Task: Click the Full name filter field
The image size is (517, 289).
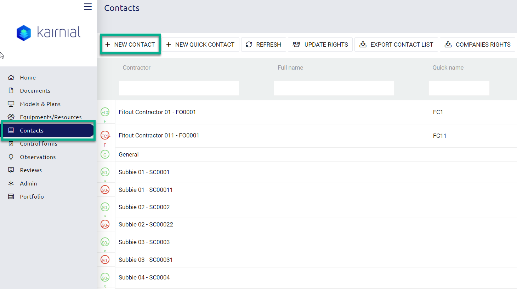Action: (334, 88)
